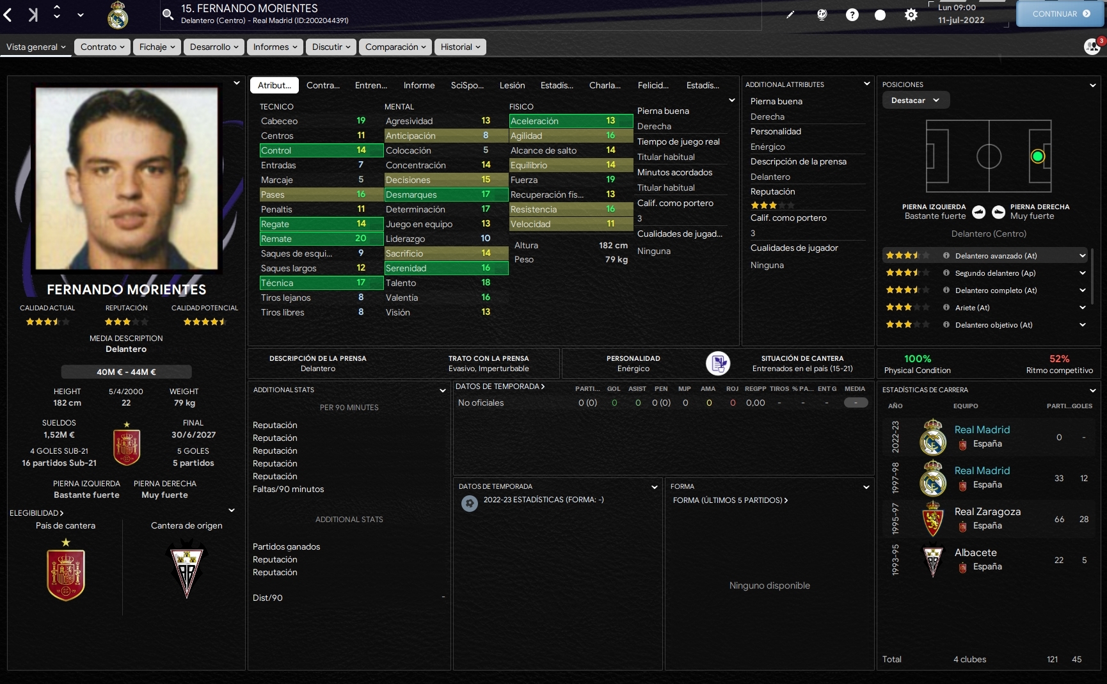1107x684 pixels.
Task: Open the Elegibilidad link
Action: pyautogui.click(x=36, y=513)
